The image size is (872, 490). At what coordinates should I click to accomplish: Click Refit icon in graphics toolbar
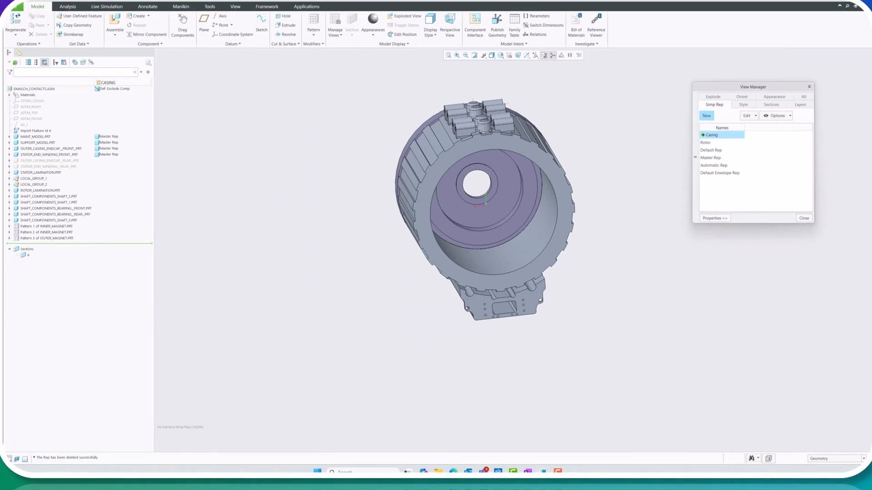448,55
